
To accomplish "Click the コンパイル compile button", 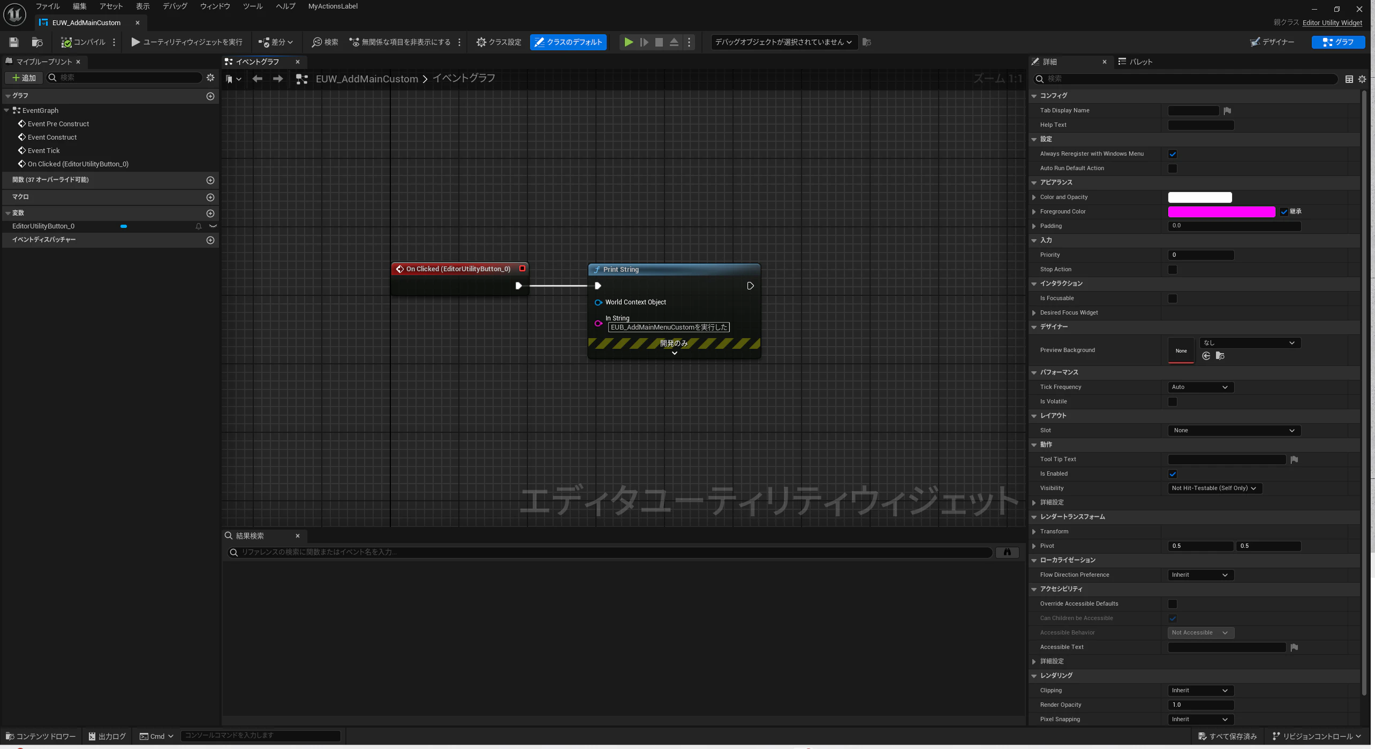I will tap(83, 42).
